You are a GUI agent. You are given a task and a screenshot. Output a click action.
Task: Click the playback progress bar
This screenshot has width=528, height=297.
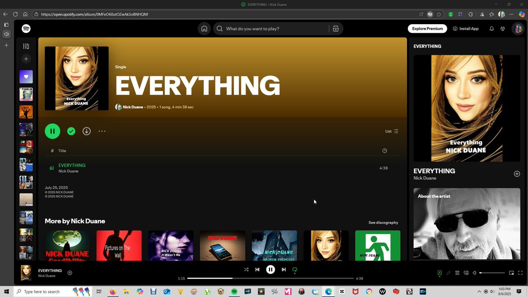tap(271, 279)
